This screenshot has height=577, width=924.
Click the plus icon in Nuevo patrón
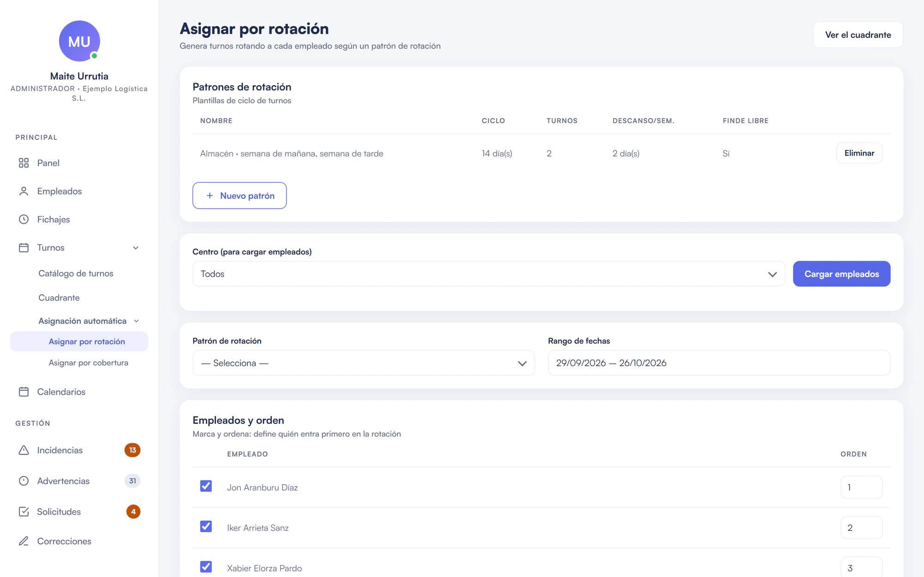(x=210, y=196)
